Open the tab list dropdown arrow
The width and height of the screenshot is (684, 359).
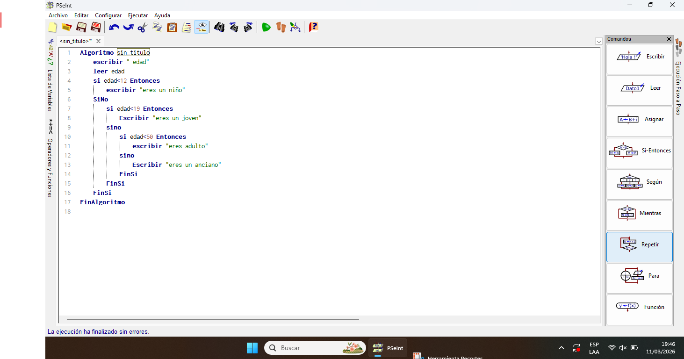pyautogui.click(x=598, y=42)
